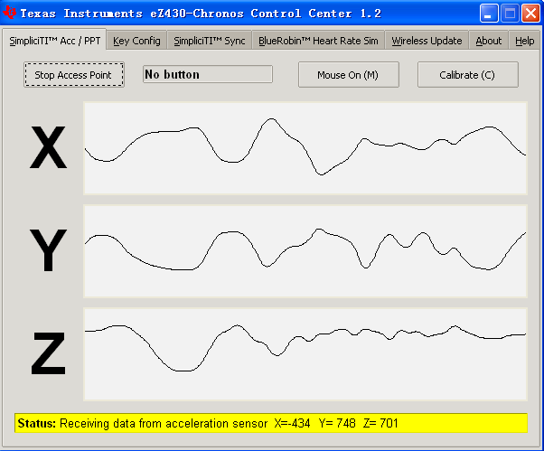Viewport: 544px width, 451px height.
Task: Open the Help tab
Action: [x=524, y=41]
